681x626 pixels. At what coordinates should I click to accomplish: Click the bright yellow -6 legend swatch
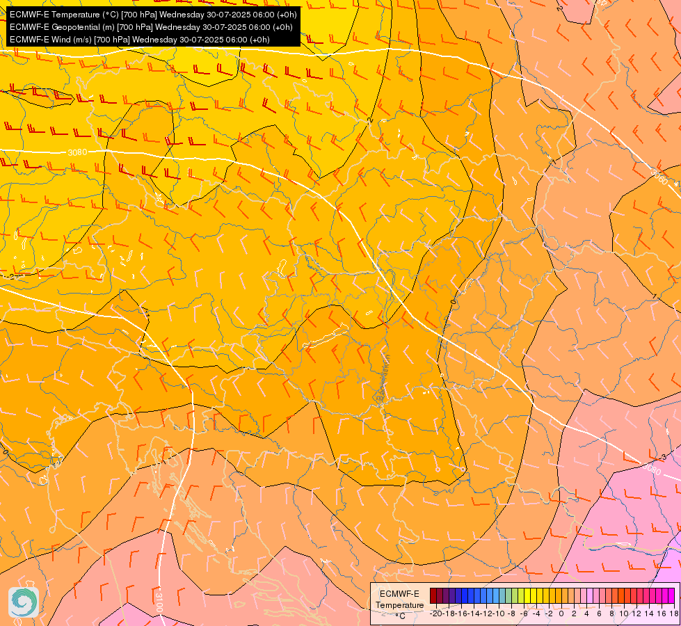click(x=527, y=595)
